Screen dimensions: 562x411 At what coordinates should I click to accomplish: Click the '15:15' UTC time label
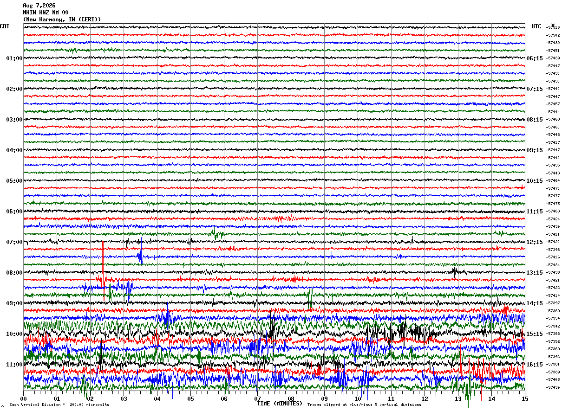point(535,334)
